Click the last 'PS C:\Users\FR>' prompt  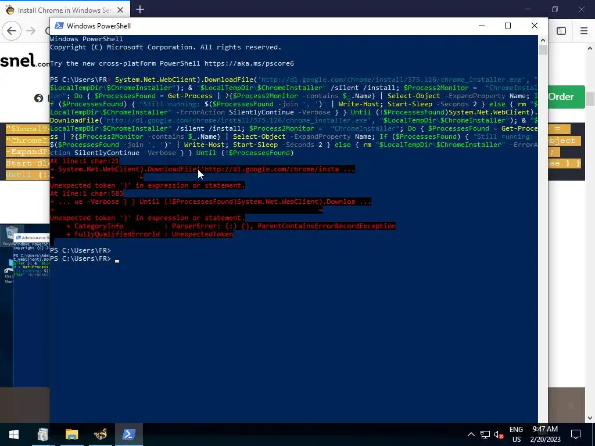(x=80, y=258)
